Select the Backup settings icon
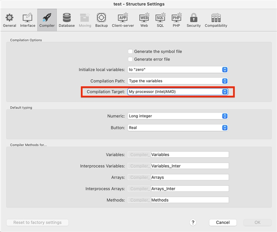This screenshot has height=232, width=277. point(101,20)
